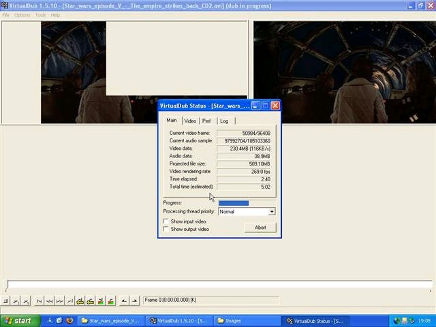Open the Help menu

pyautogui.click(x=55, y=15)
